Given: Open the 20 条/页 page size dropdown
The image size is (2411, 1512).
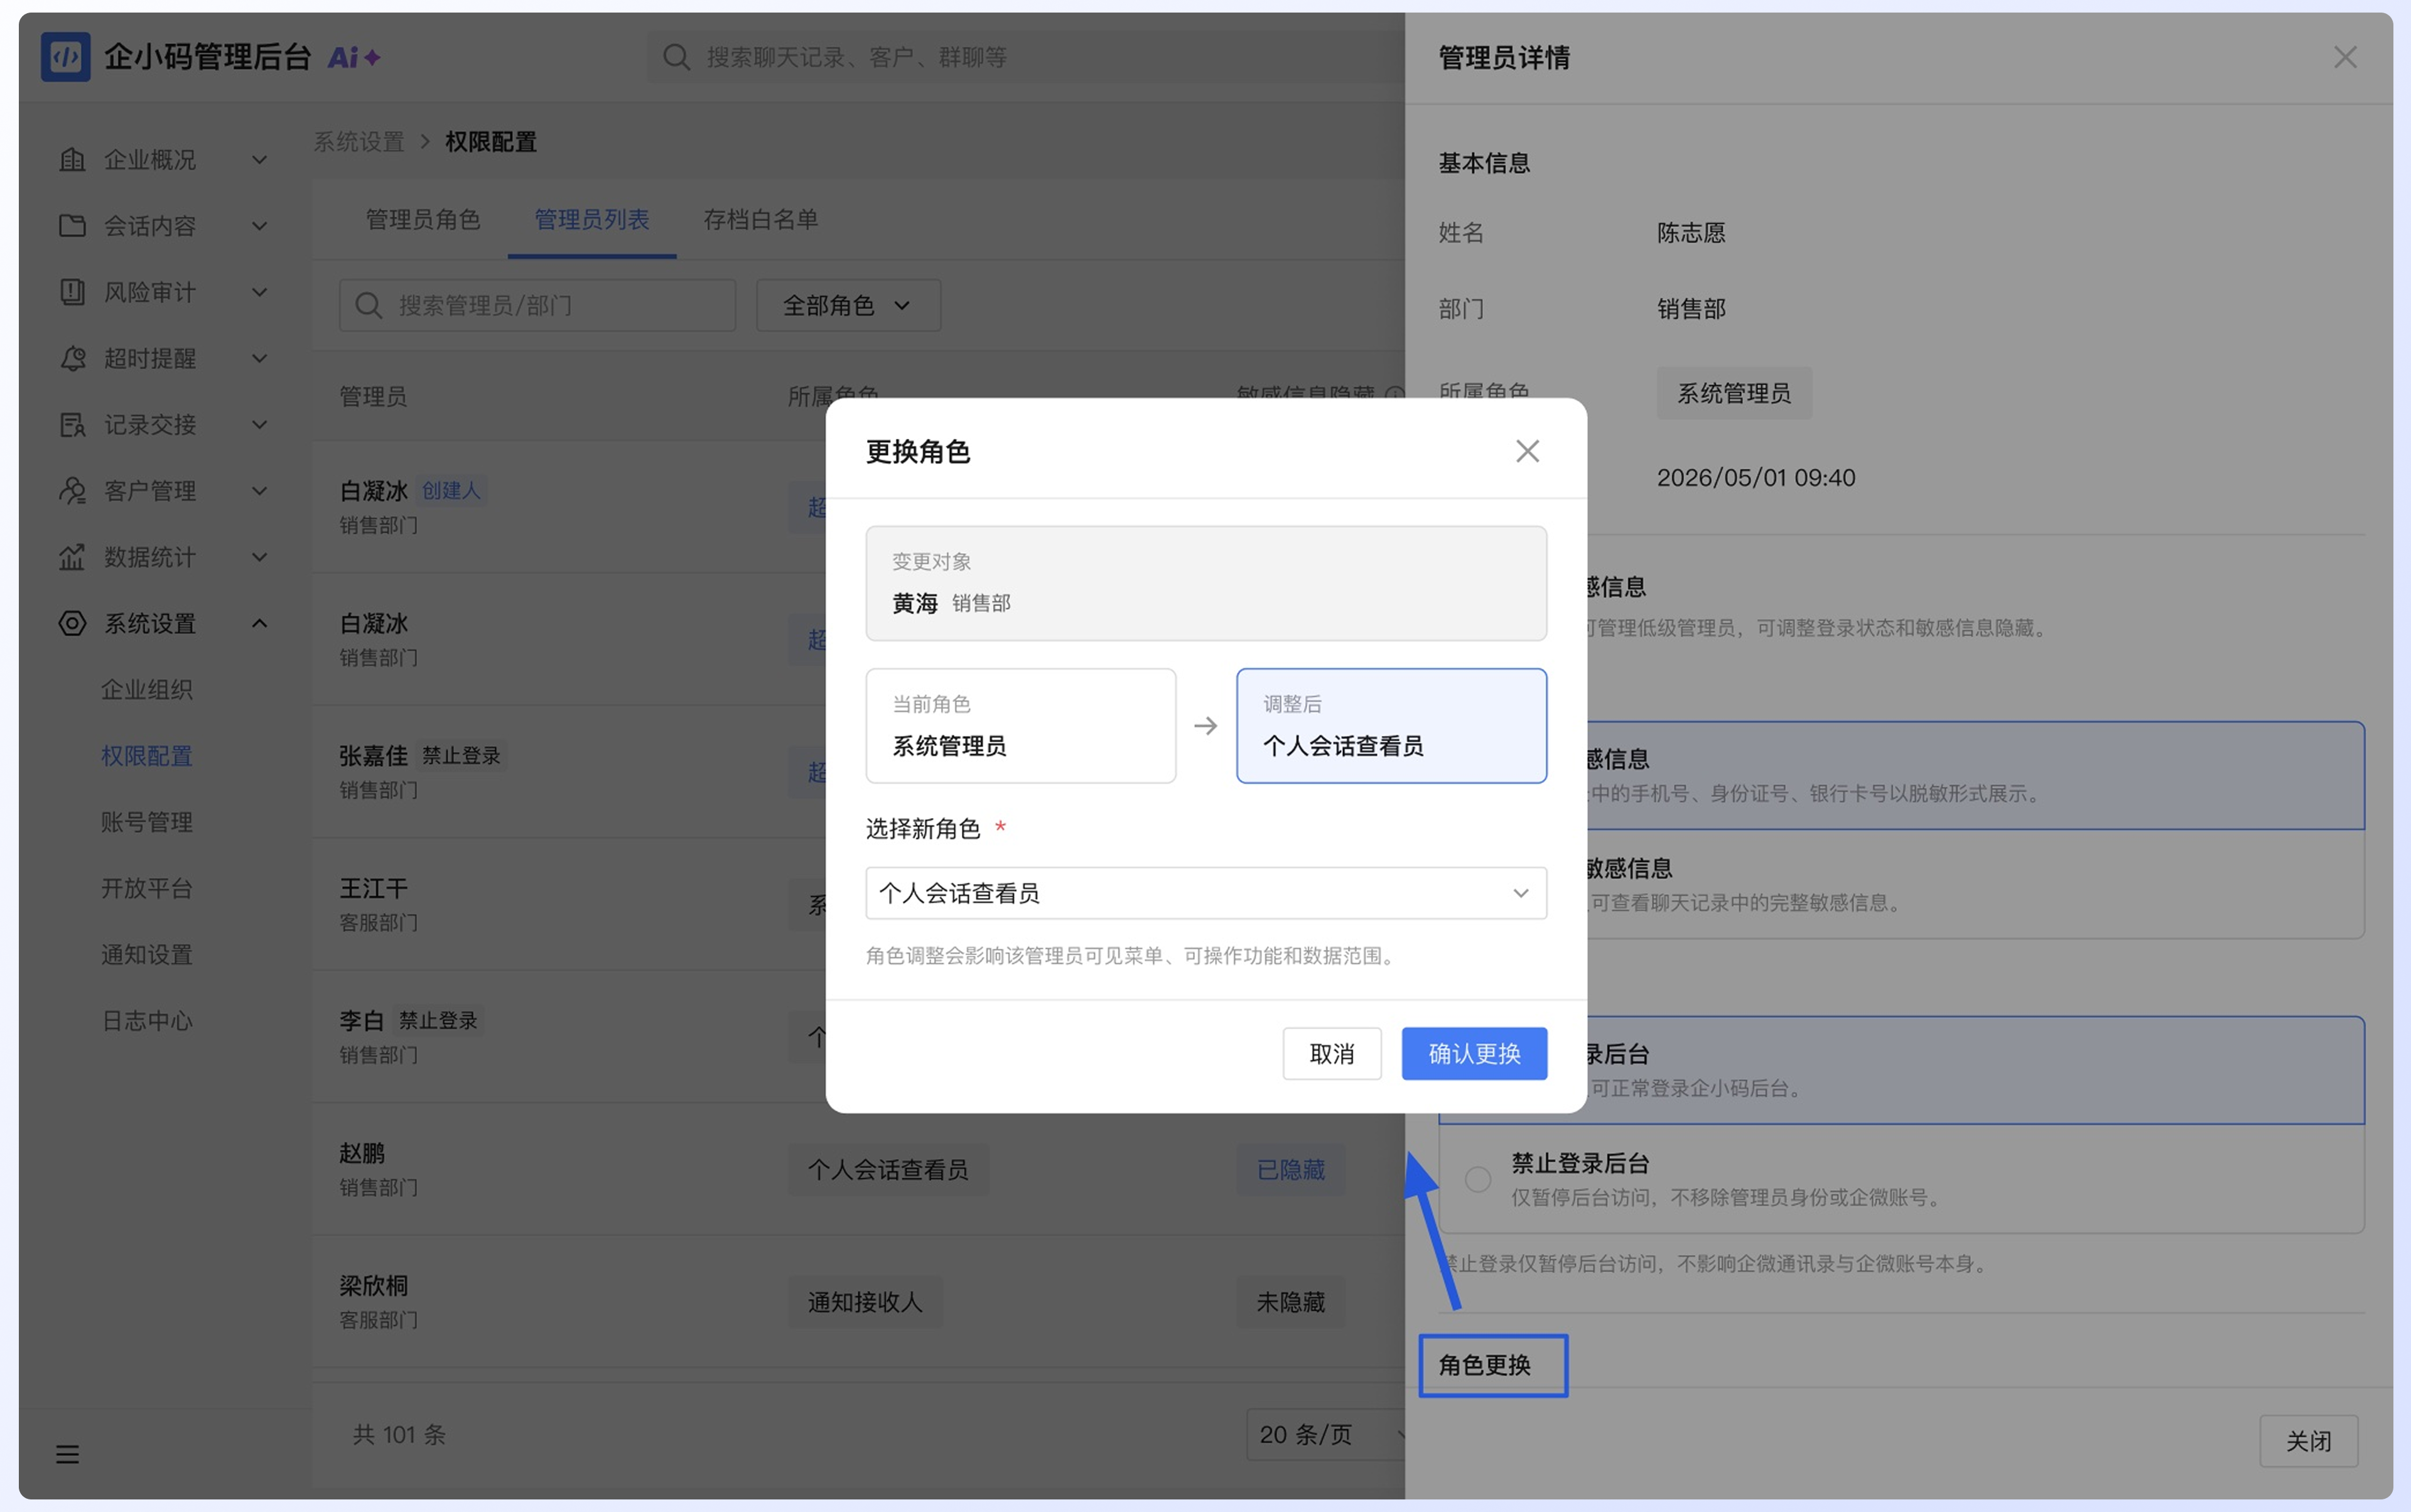Looking at the screenshot, I should pos(1326,1434).
